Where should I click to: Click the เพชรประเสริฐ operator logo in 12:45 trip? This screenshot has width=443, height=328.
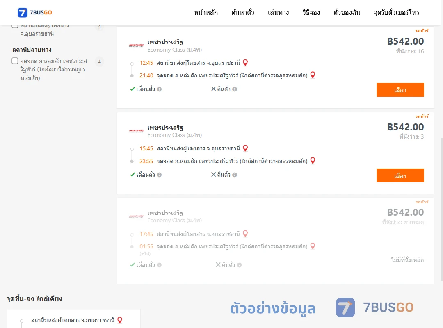tap(136, 46)
